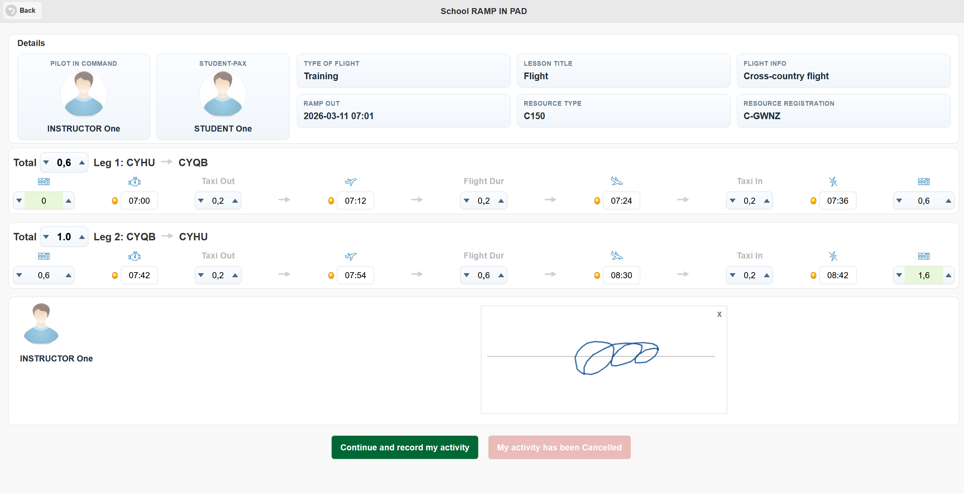The image size is (964, 494).
Task: Increase the Leg 1 Taxi In value
Action: coord(766,201)
